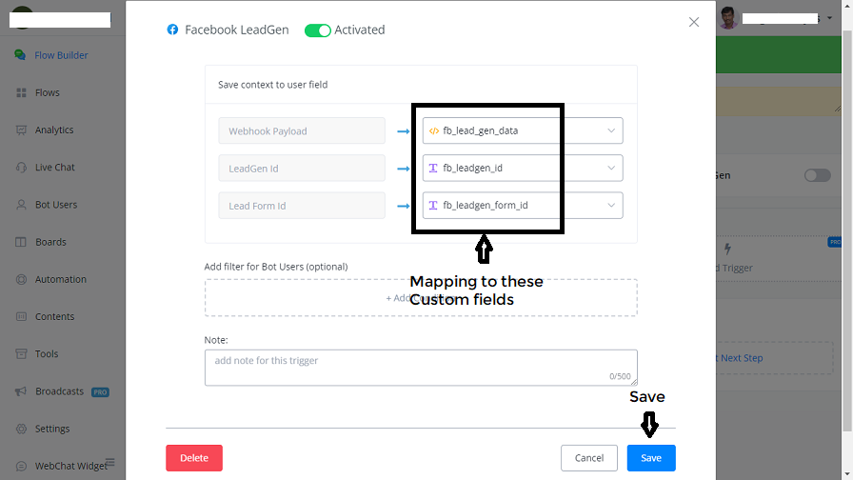Expand the fb_leadgen_form_id field dropdown
853x480 pixels.
tap(611, 205)
